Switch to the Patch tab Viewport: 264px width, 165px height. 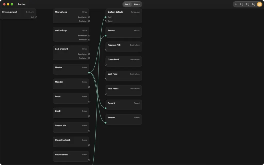tap(127, 4)
